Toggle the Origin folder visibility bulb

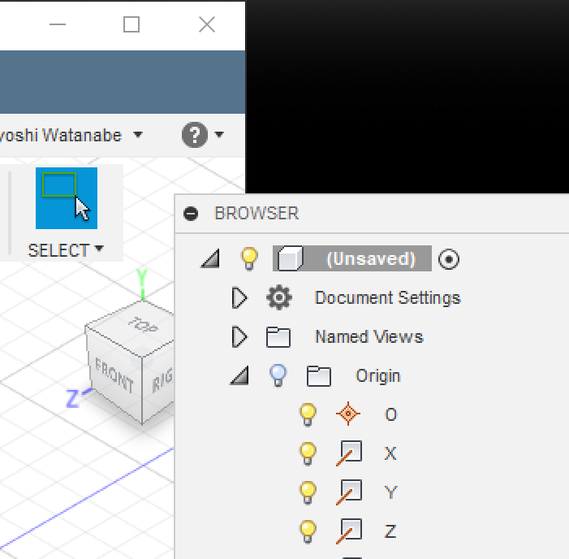278,375
